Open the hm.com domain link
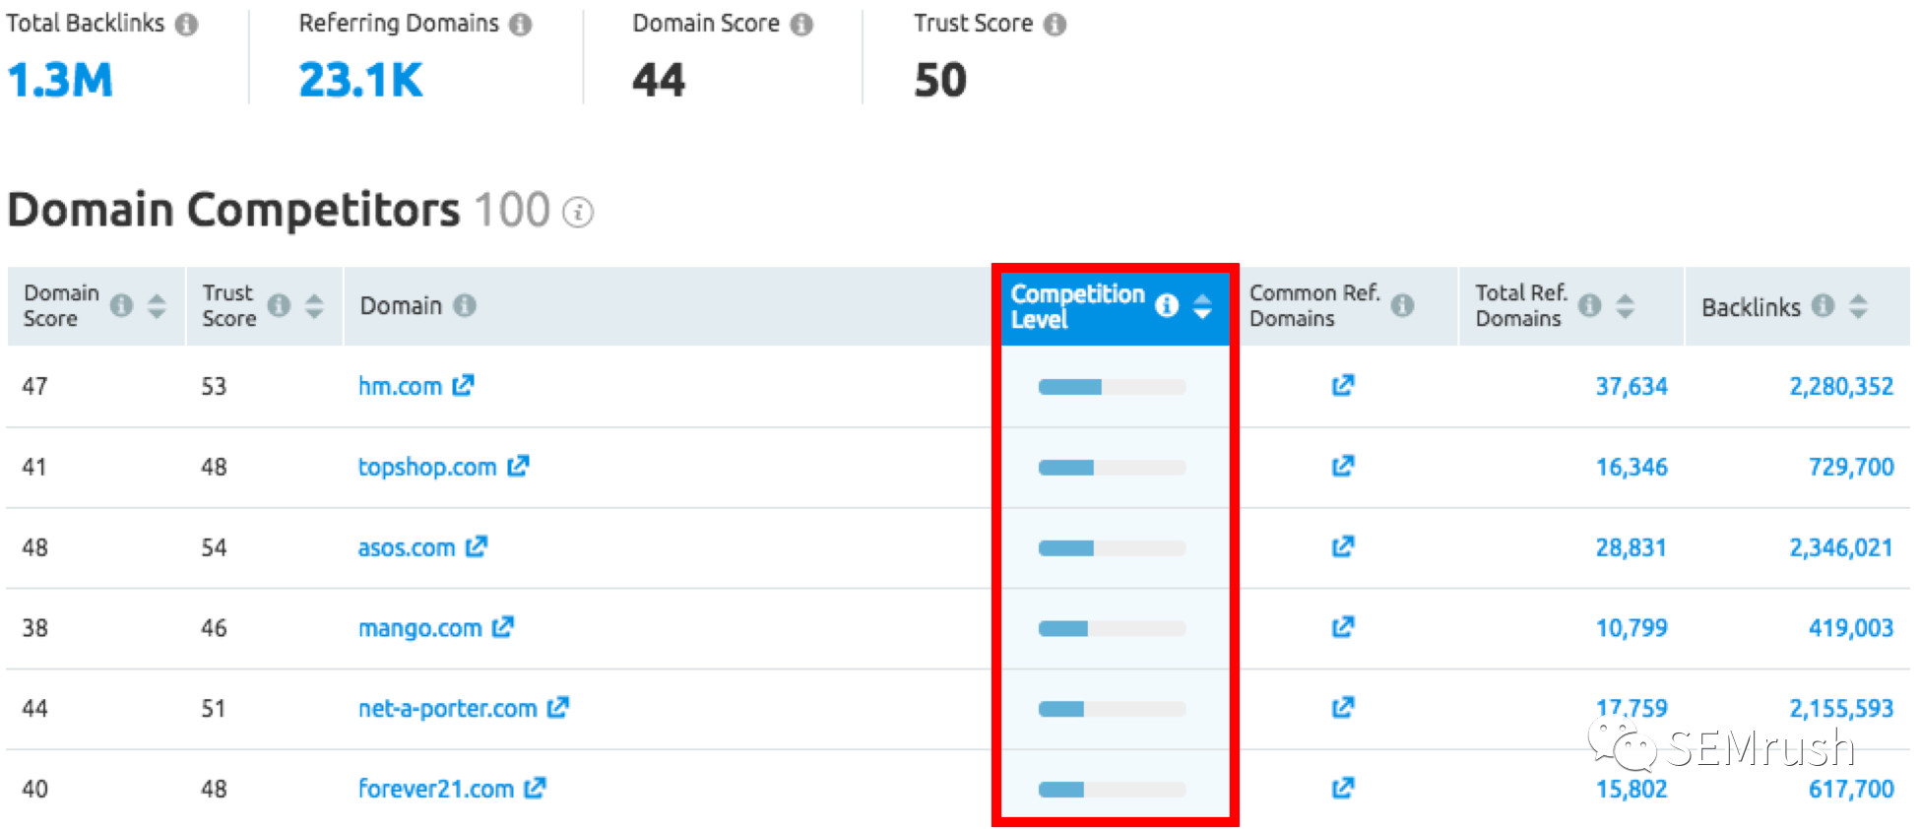 tap(400, 386)
